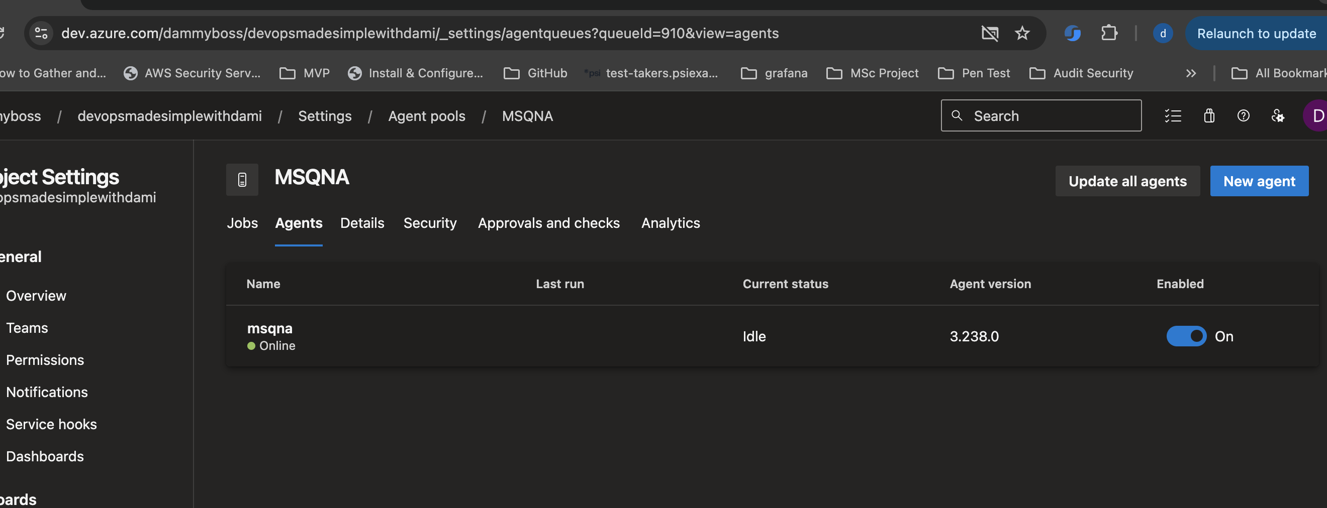Open the Marketplace shopping bag icon
This screenshot has width=1327, height=508.
click(x=1209, y=116)
